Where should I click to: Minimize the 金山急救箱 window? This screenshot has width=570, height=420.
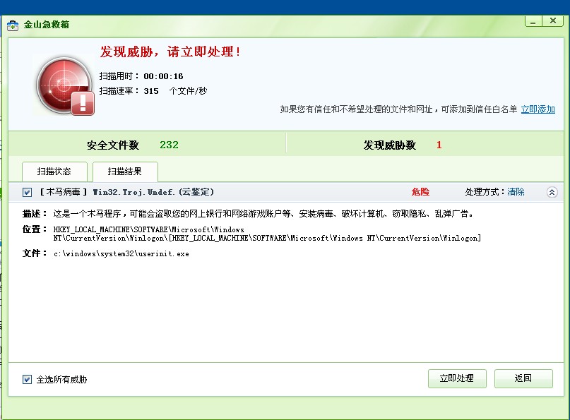point(533,21)
